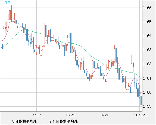Viewport: 156px width, 125px height.
Task: Click the 10/22 date label
Action: [x=139, y=115]
